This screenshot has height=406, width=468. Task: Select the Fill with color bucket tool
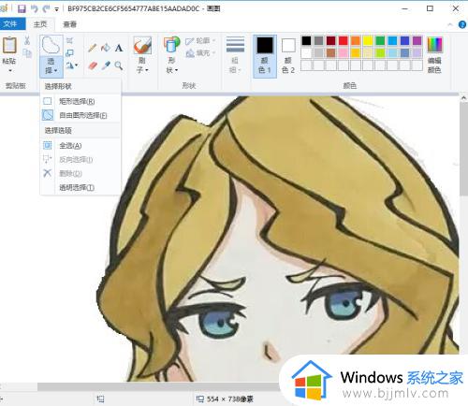106,48
